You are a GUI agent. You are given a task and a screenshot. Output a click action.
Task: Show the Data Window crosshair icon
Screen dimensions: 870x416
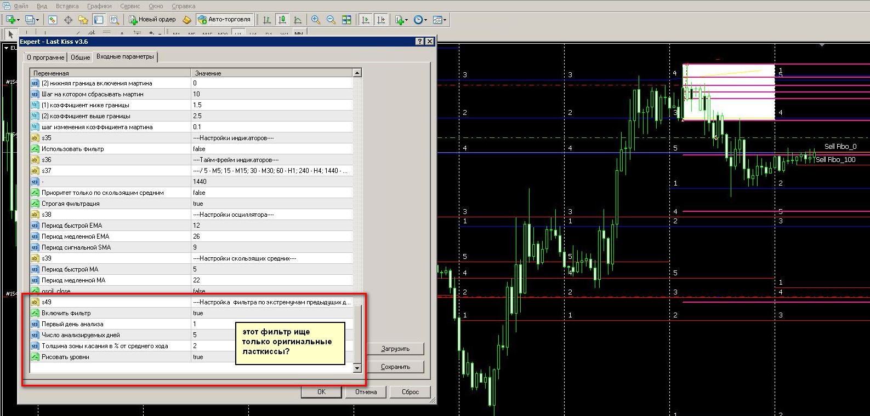click(68, 20)
